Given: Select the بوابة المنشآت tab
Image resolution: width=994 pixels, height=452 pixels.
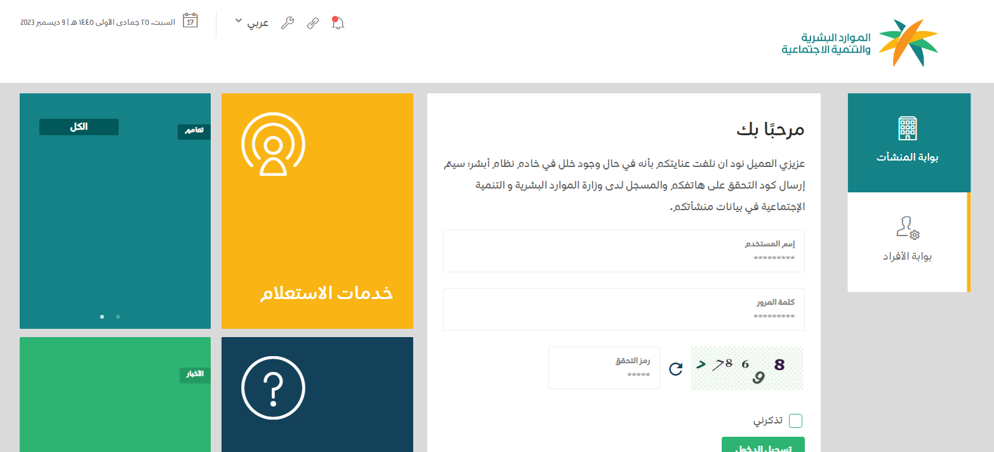Looking at the screenshot, I should point(909,143).
